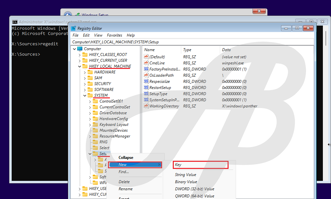The height and width of the screenshot is (199, 331).
Task: Click the string icon next to WorkingDirectory
Action: click(146, 106)
